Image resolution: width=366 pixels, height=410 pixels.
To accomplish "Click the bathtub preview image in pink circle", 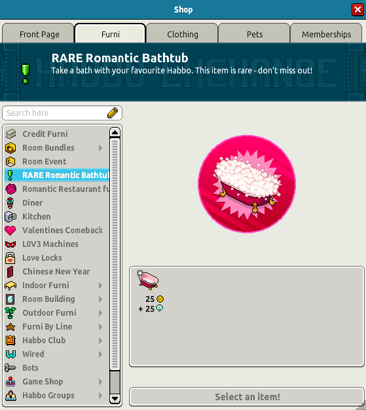I will click(247, 184).
